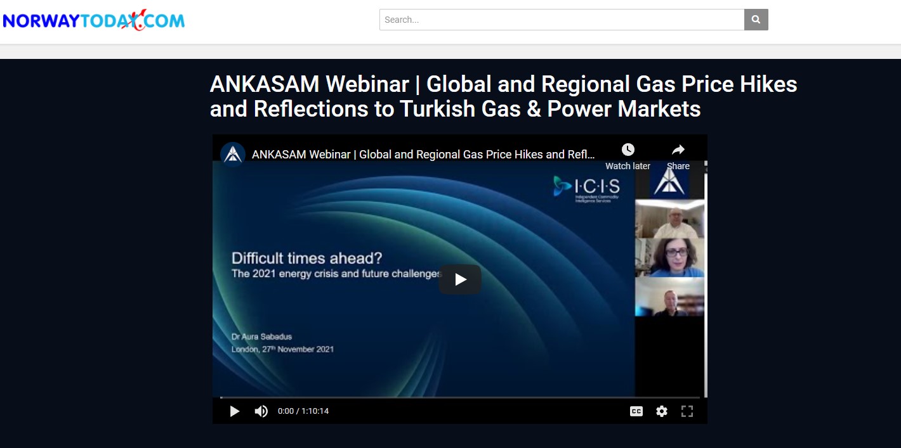Mute the video using the speaker icon
The image size is (901, 448).
pyautogui.click(x=261, y=411)
